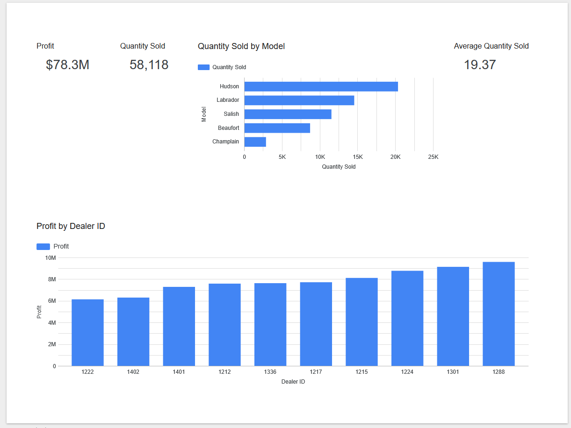
Task: Select the profit bar for dealer 1222
Action: click(87, 332)
